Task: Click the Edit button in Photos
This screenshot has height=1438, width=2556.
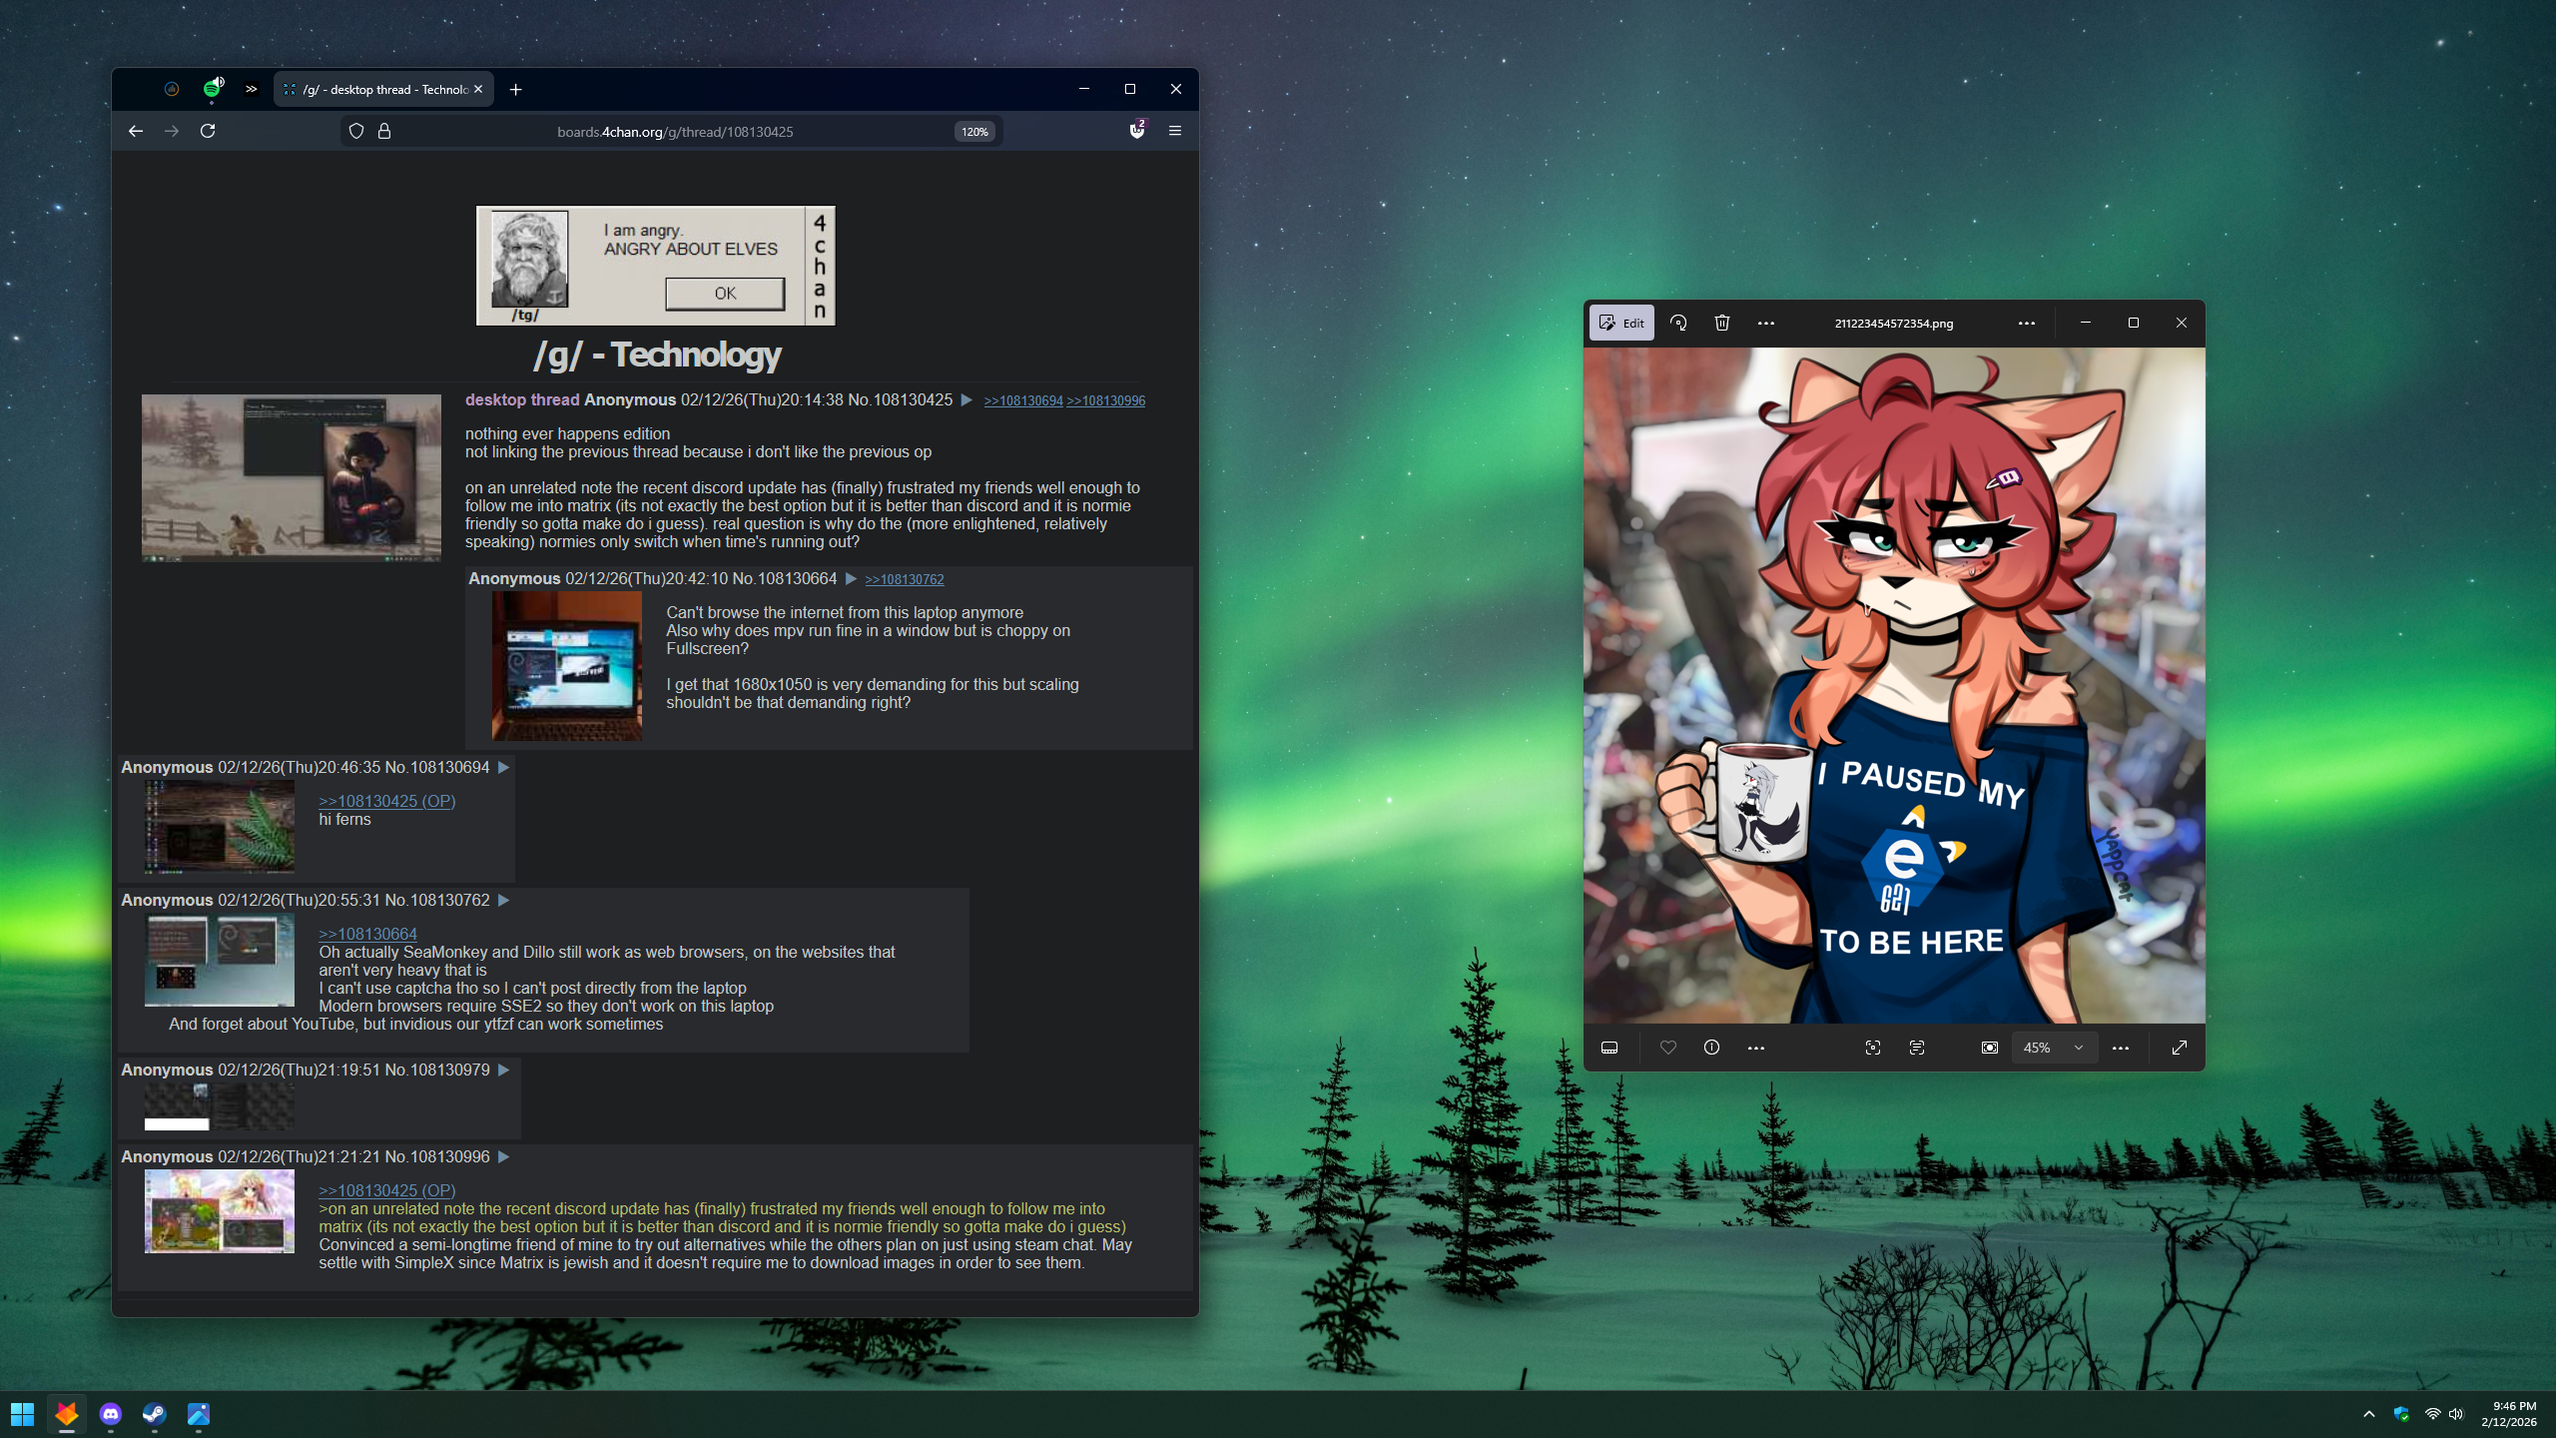Action: point(1621,323)
